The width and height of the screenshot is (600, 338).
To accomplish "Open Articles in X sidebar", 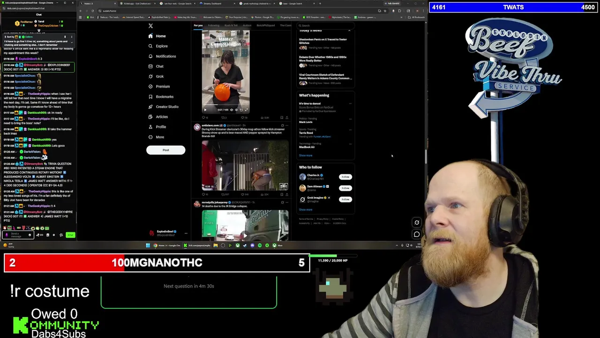I will 158,117.
